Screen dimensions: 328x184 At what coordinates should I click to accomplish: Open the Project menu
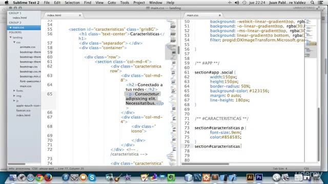coord(139,3)
